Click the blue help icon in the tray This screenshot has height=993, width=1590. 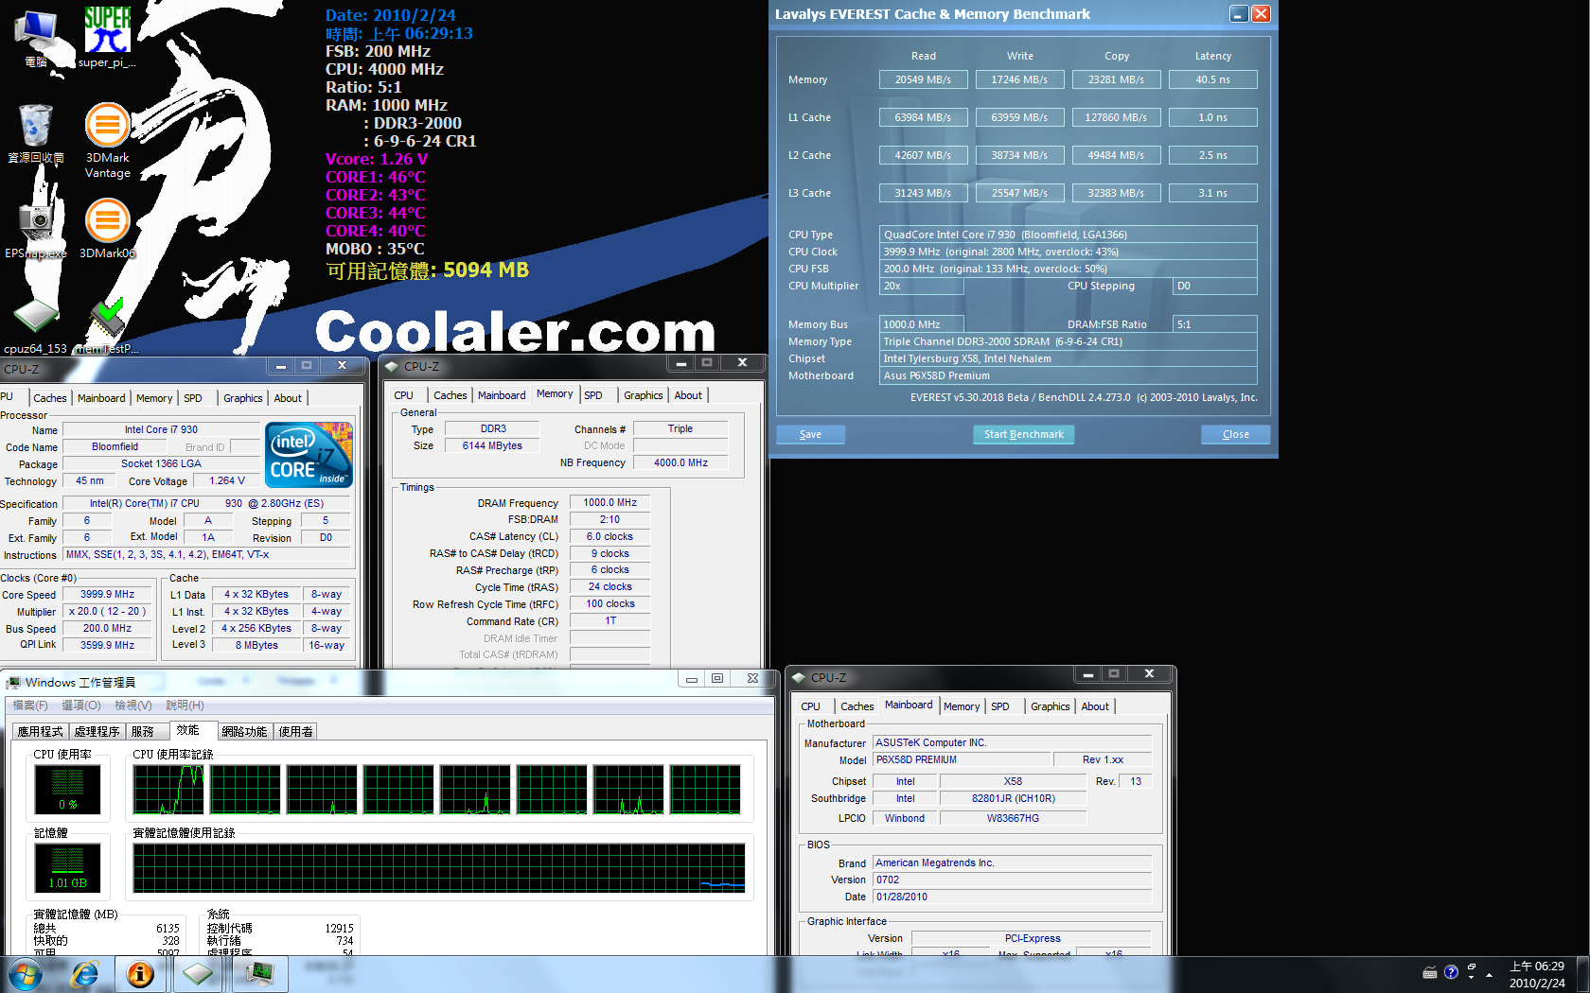(x=1451, y=972)
